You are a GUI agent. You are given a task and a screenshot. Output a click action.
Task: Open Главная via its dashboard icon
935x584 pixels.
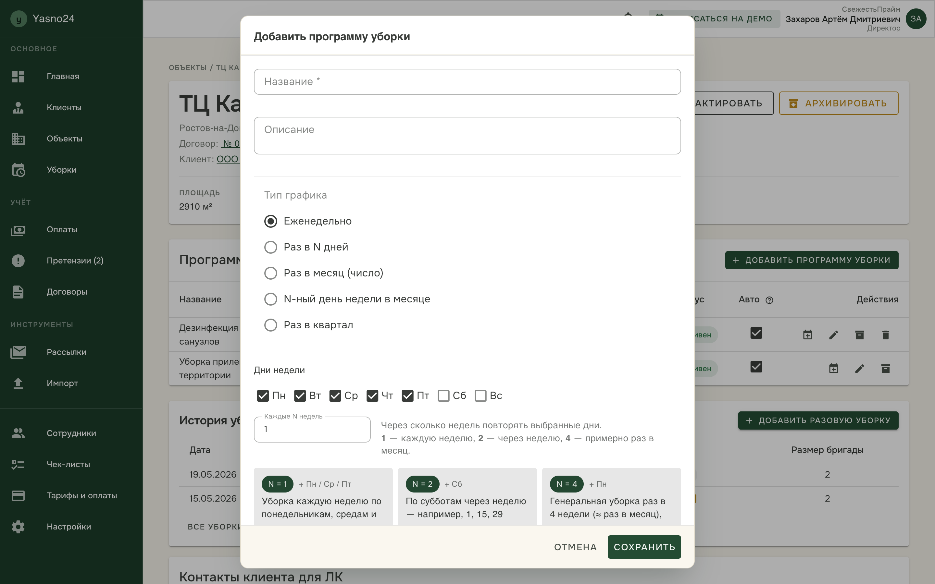coord(18,77)
